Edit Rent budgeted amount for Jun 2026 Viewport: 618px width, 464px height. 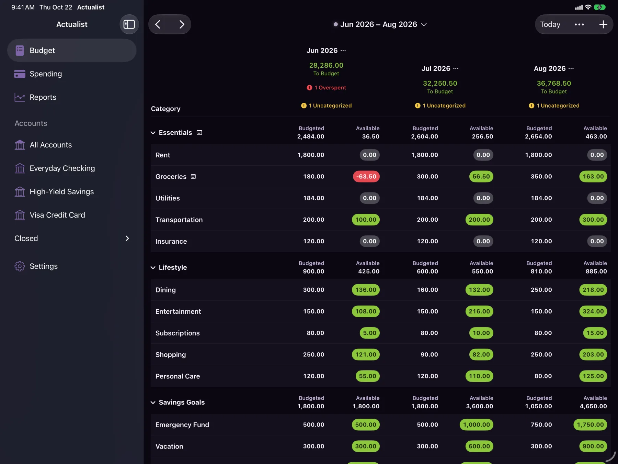click(x=311, y=155)
